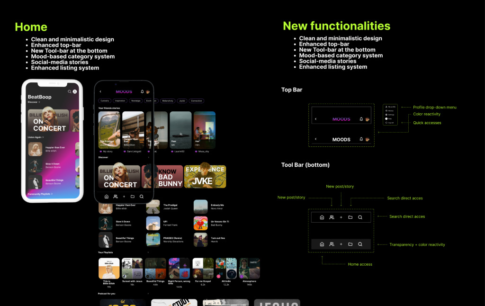Click bell icon in the white MOODS top bar
The height and width of the screenshot is (306, 485).
[x=361, y=139]
